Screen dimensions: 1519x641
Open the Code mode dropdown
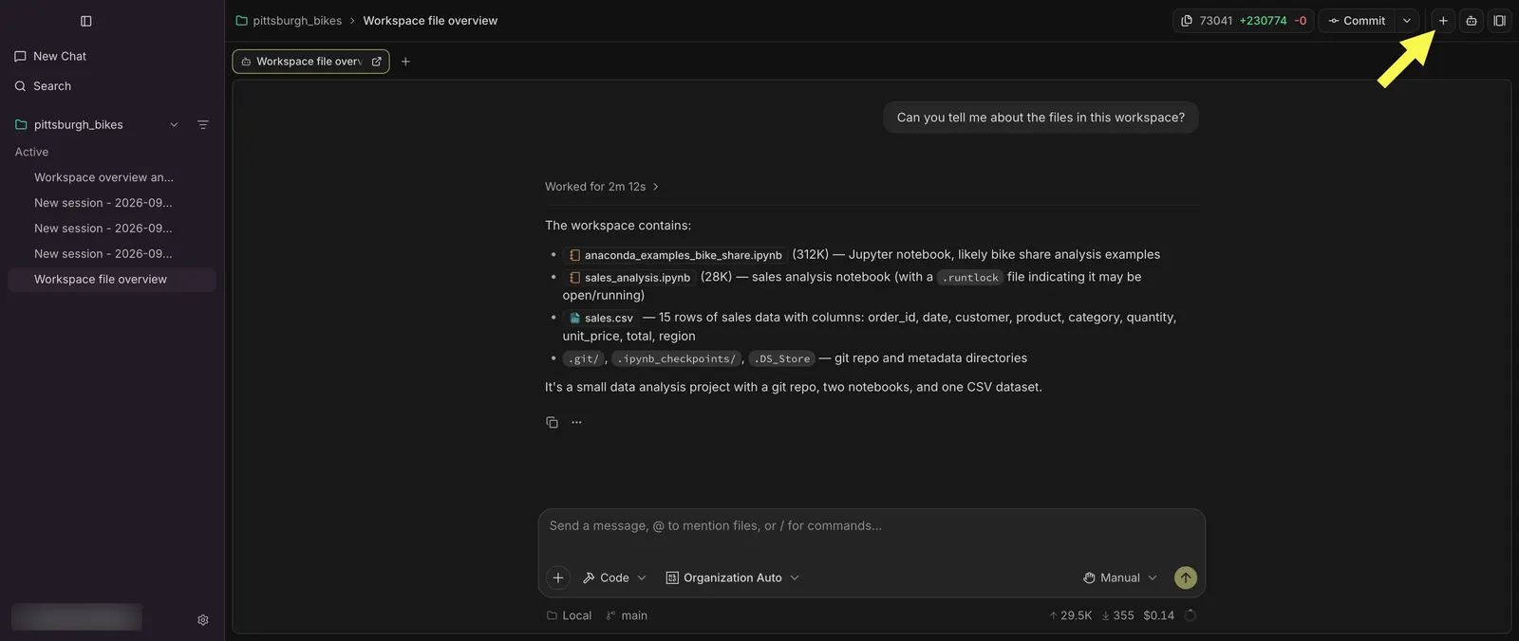(614, 577)
